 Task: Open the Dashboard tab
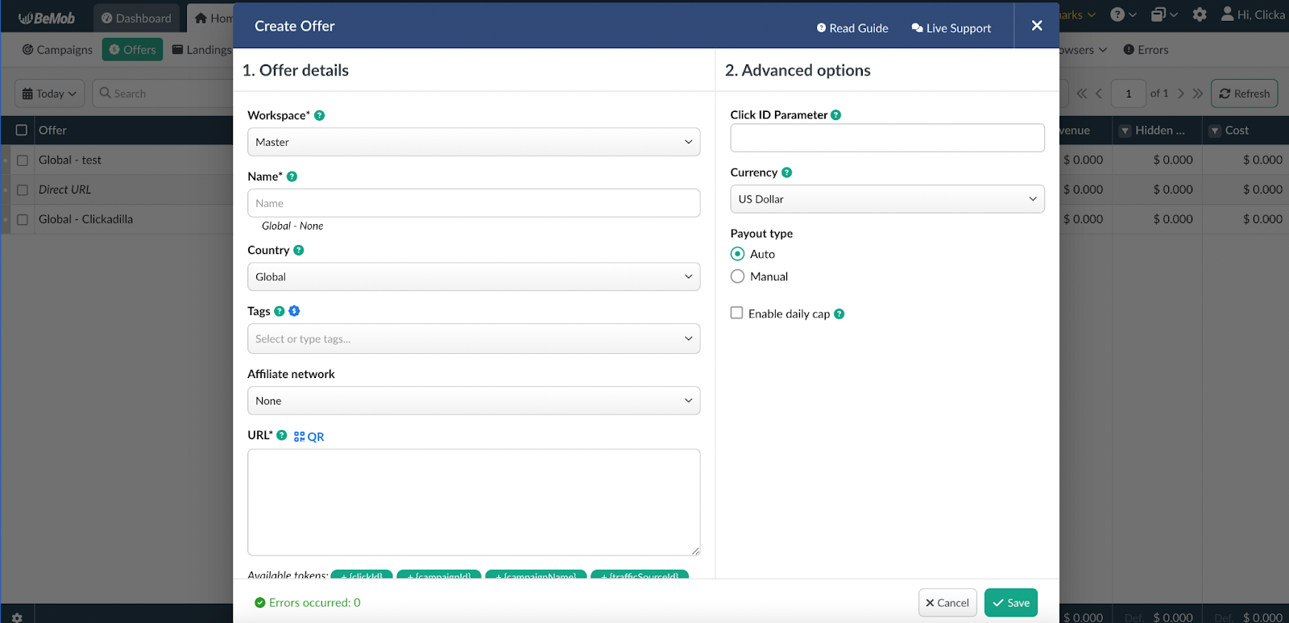tap(136, 18)
